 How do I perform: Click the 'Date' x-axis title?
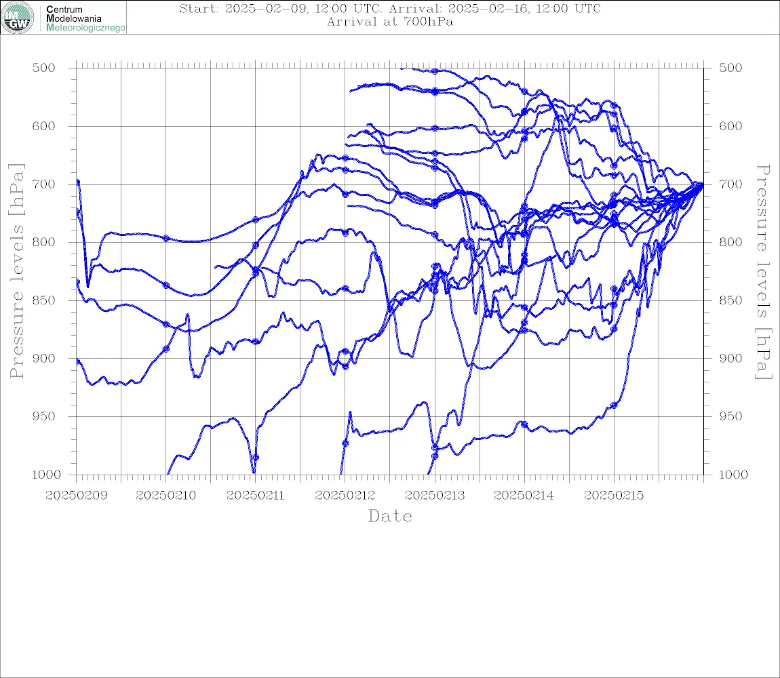(x=390, y=517)
